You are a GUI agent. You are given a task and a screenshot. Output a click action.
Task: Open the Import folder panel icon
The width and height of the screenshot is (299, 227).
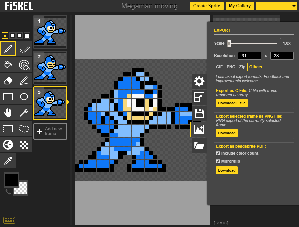[199, 145]
